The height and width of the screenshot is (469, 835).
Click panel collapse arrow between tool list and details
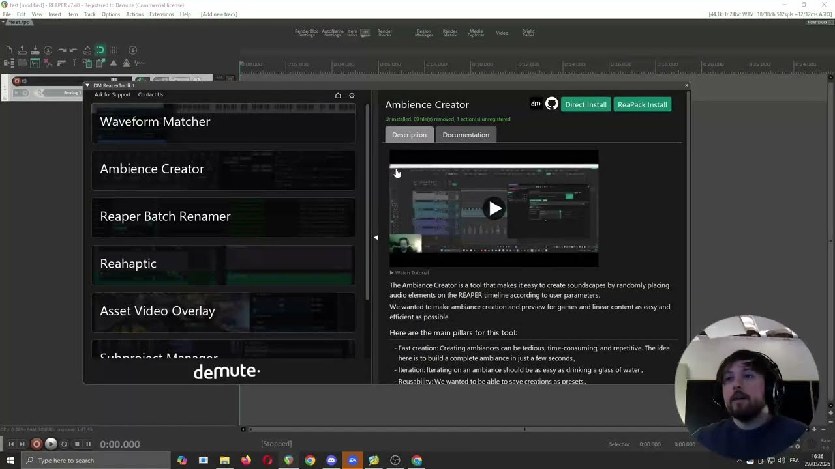click(376, 238)
